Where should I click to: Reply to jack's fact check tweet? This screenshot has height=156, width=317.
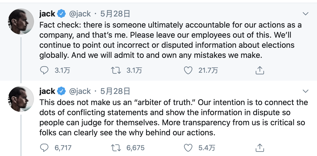(45, 70)
